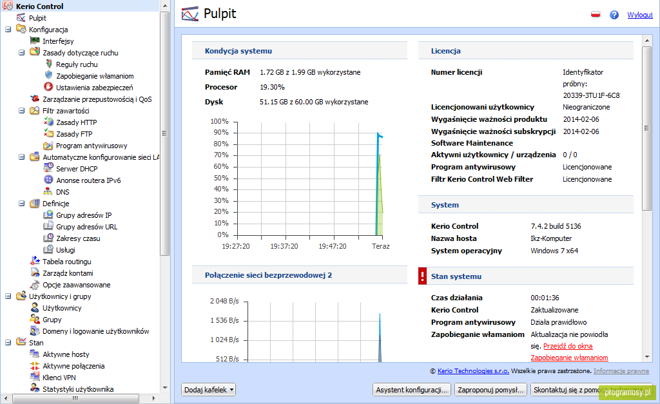Click the red Stan systemu warning icon
Image resolution: width=660 pixels, height=404 pixels.
[x=423, y=276]
